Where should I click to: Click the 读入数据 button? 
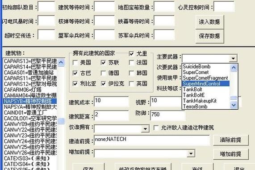[x=209, y=22]
